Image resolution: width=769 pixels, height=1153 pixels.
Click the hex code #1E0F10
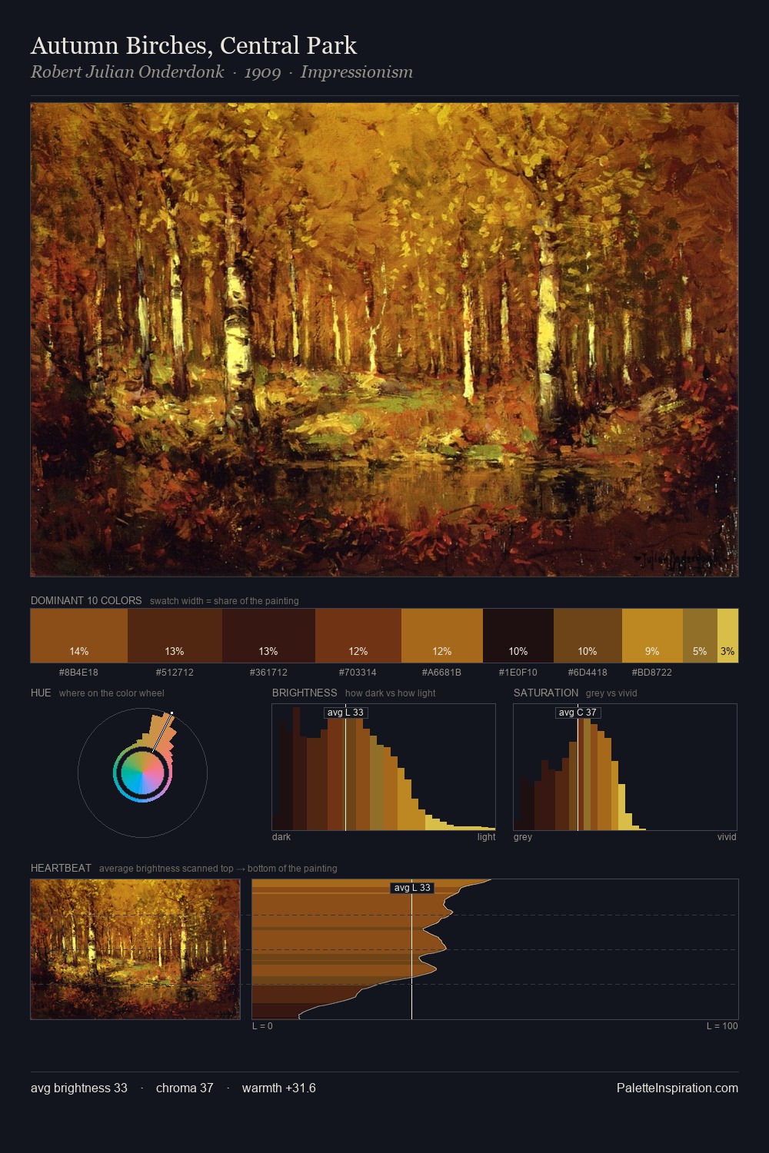518,672
